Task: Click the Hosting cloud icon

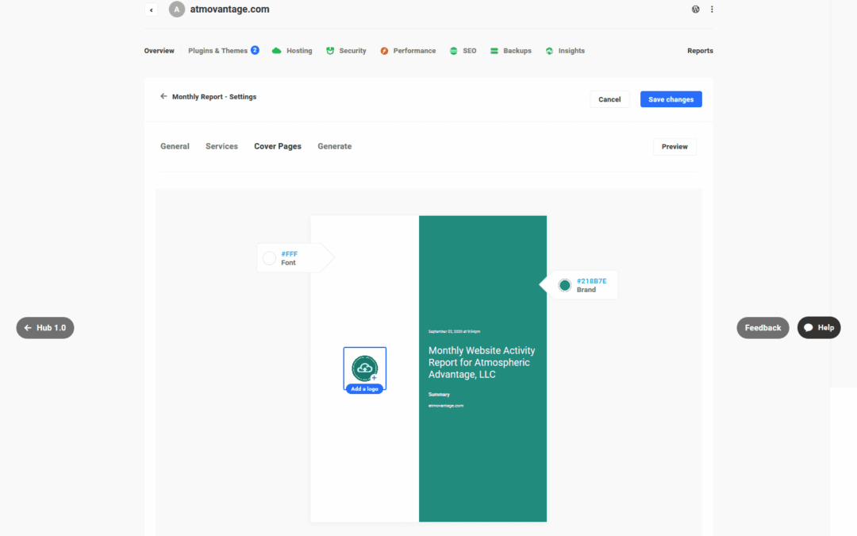Action: (x=277, y=51)
